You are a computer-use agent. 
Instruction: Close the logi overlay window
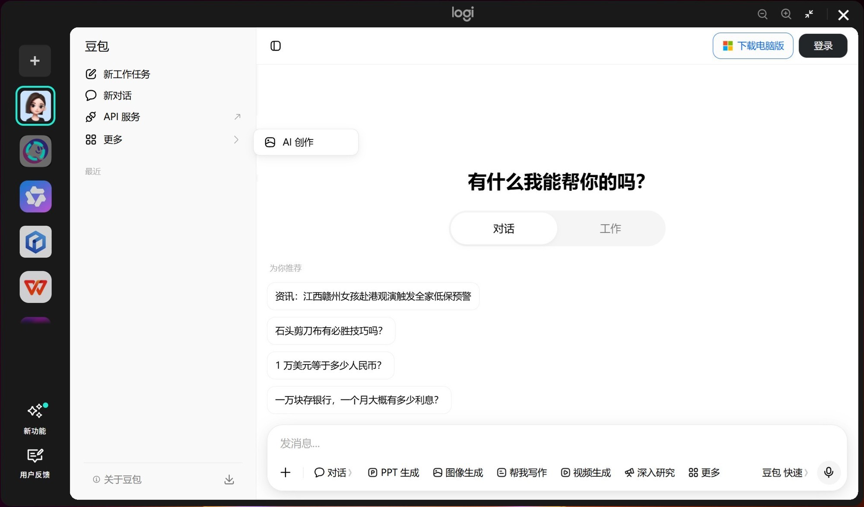click(x=843, y=15)
